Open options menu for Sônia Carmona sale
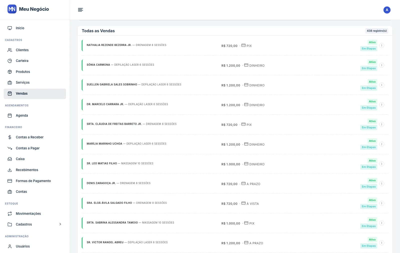 pyautogui.click(x=382, y=65)
